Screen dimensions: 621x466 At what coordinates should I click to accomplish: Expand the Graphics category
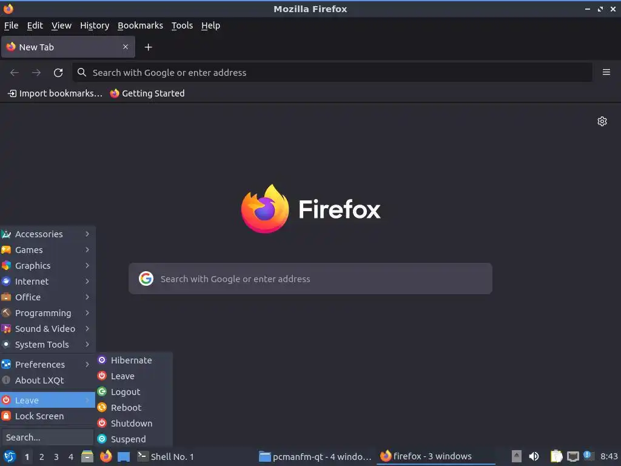[47, 266]
